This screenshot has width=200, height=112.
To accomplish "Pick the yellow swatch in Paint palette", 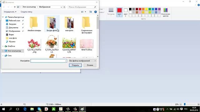I will click(x=147, y=9).
